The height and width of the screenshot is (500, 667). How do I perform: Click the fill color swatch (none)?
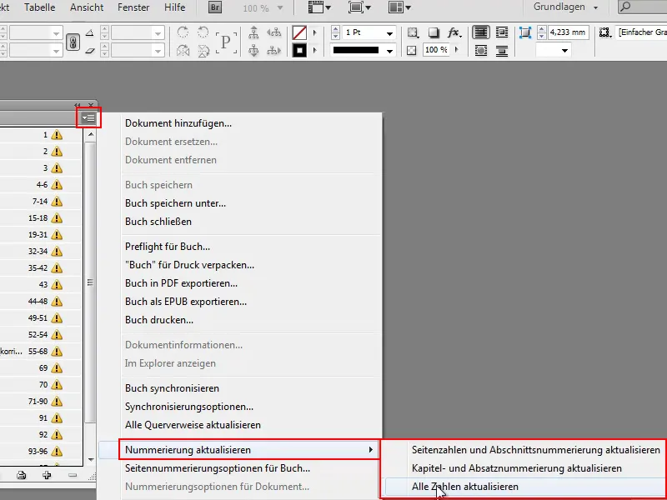(299, 32)
